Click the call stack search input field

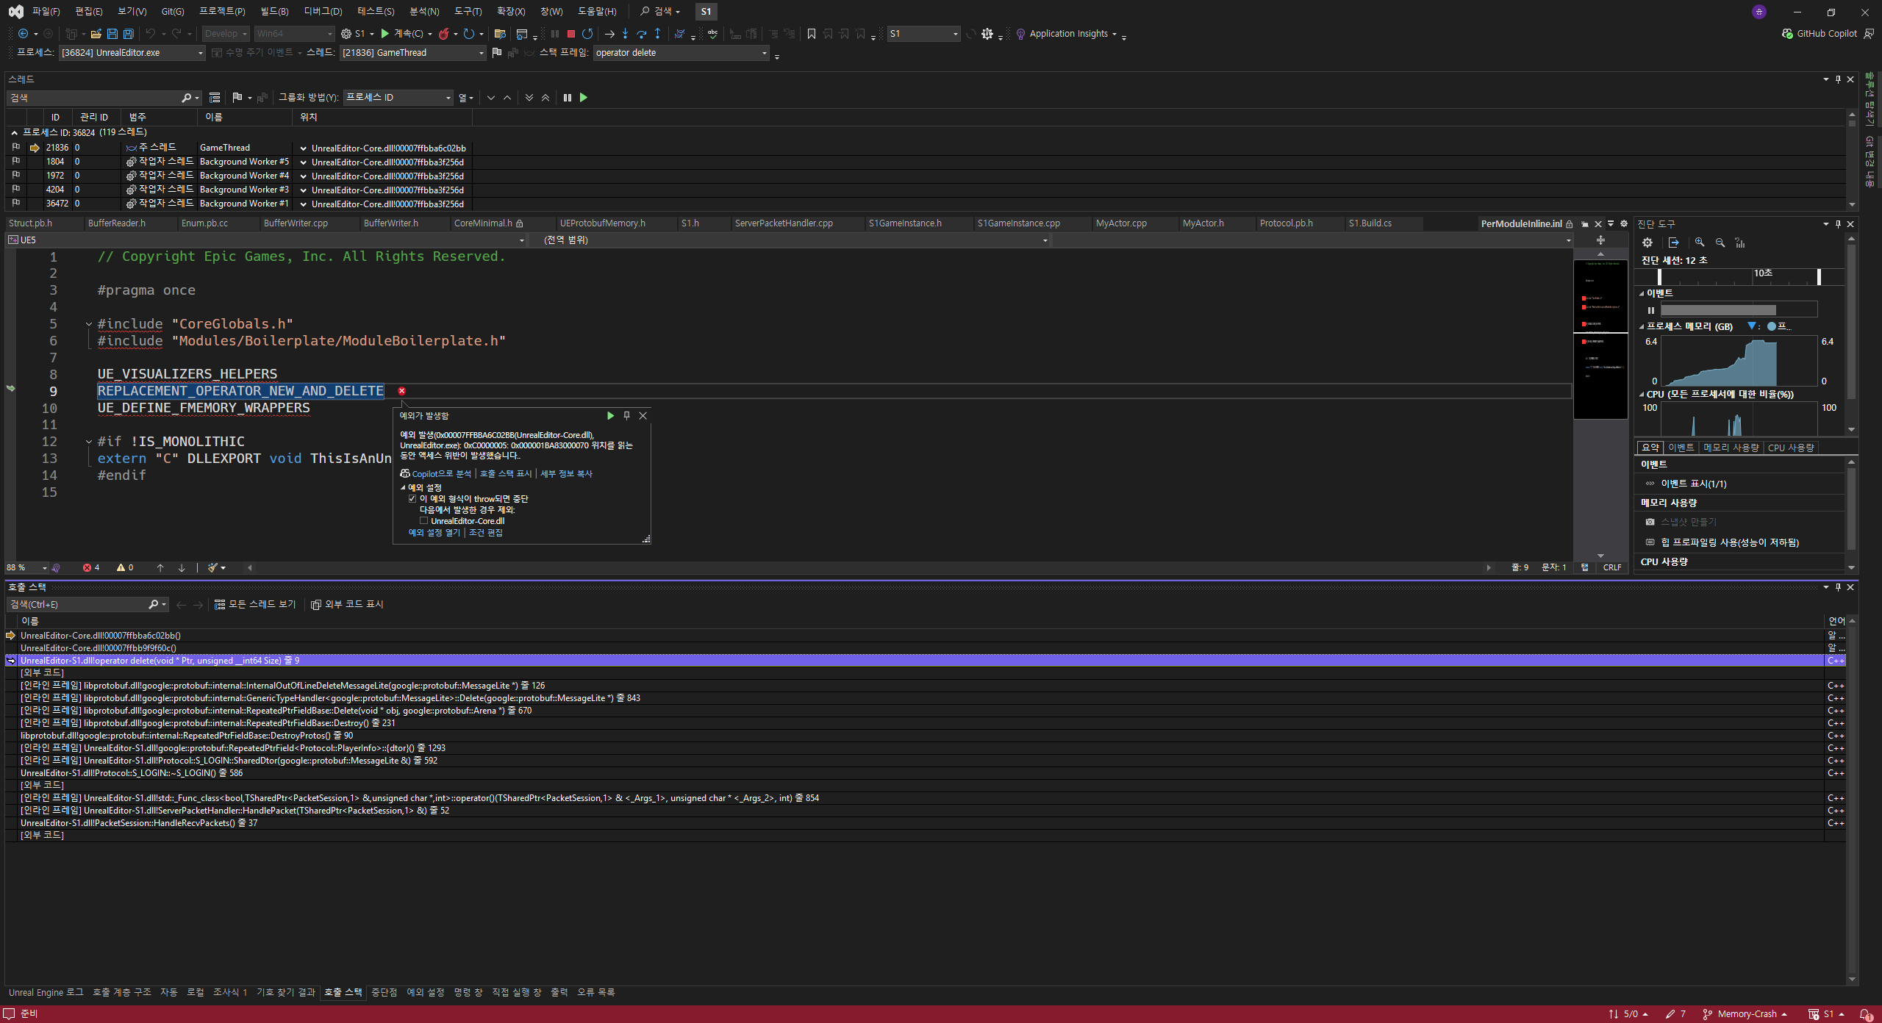point(77,604)
